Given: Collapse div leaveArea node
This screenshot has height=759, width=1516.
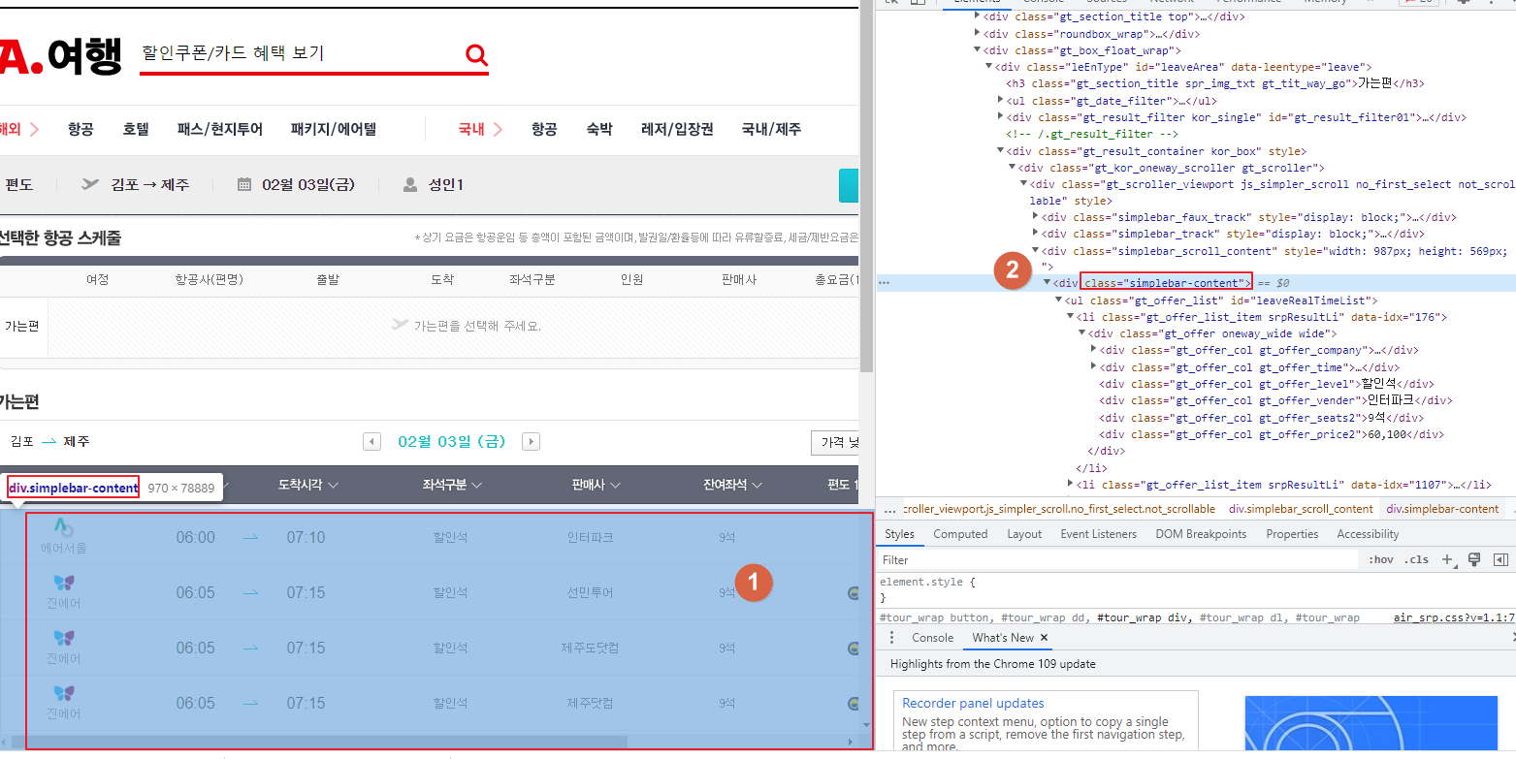Looking at the screenshot, I should 989,67.
